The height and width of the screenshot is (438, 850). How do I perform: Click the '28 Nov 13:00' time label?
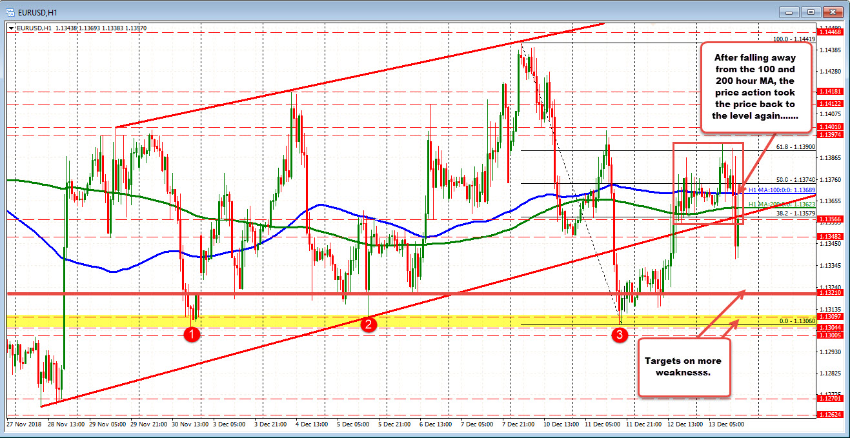coord(66,424)
